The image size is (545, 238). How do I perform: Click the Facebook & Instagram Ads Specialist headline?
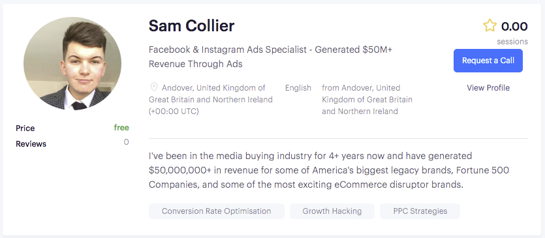[x=270, y=57]
